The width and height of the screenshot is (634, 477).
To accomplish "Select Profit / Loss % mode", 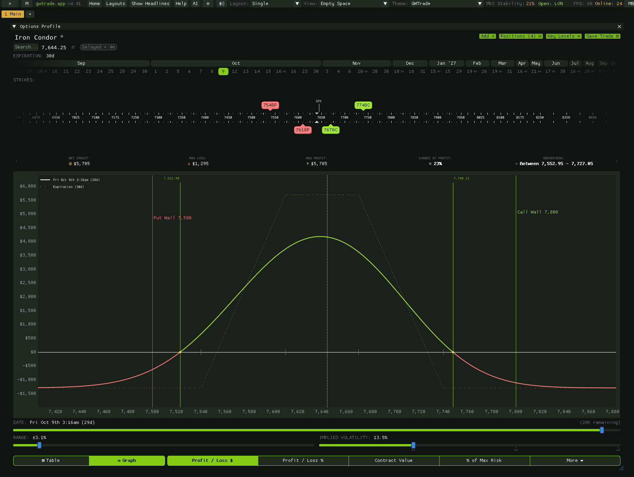I will tap(303, 460).
